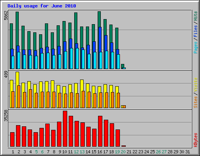Click the blue files bar for day 16

click(100, 40)
